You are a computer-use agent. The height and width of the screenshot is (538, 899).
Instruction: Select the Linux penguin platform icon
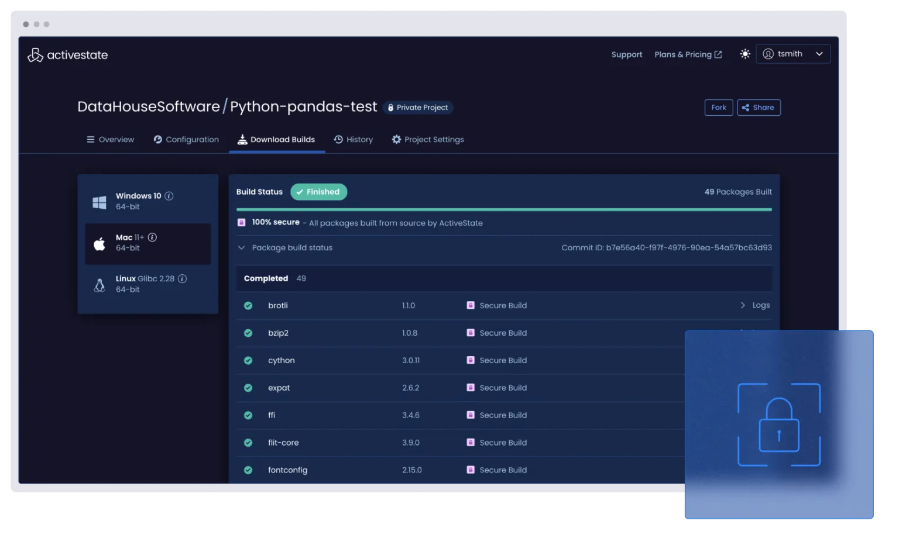99,285
